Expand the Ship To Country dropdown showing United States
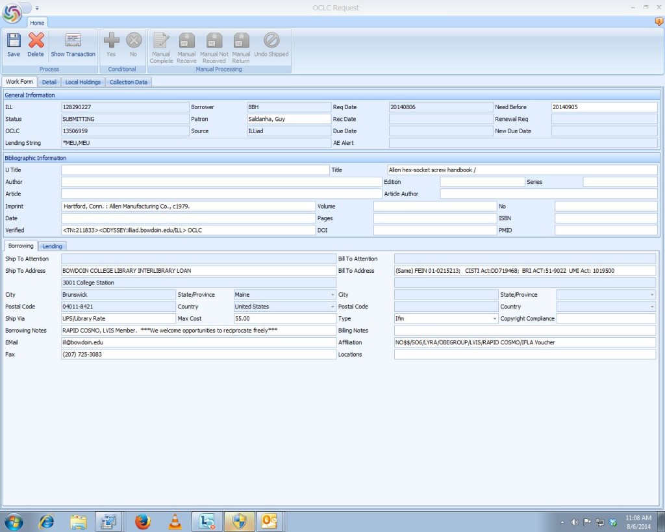Screen dimensions: 665x532 (332, 307)
